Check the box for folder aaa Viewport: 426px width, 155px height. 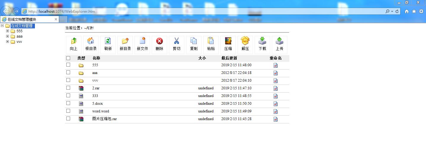pos(68,72)
